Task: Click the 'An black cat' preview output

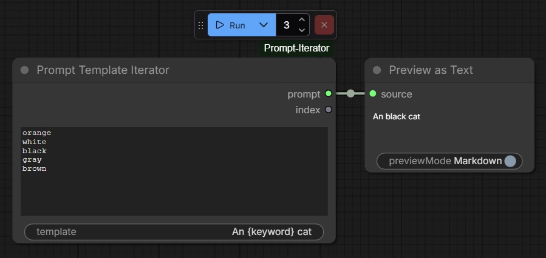Action: click(x=396, y=117)
